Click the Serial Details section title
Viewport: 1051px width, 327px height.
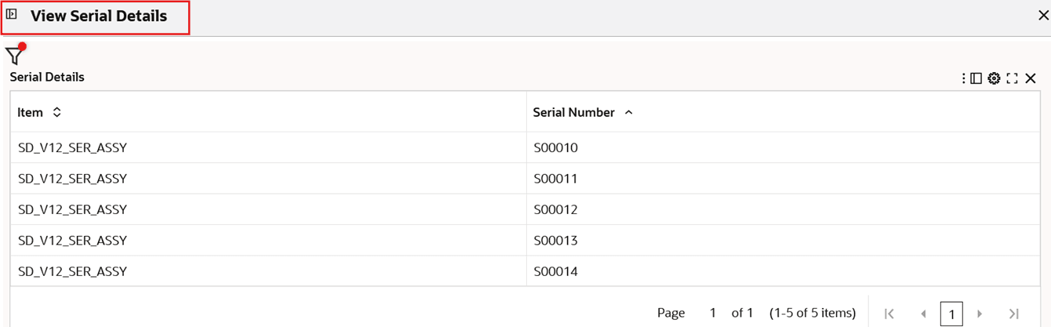tap(47, 77)
